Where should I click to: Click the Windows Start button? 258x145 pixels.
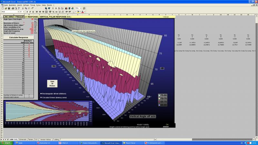(5, 142)
